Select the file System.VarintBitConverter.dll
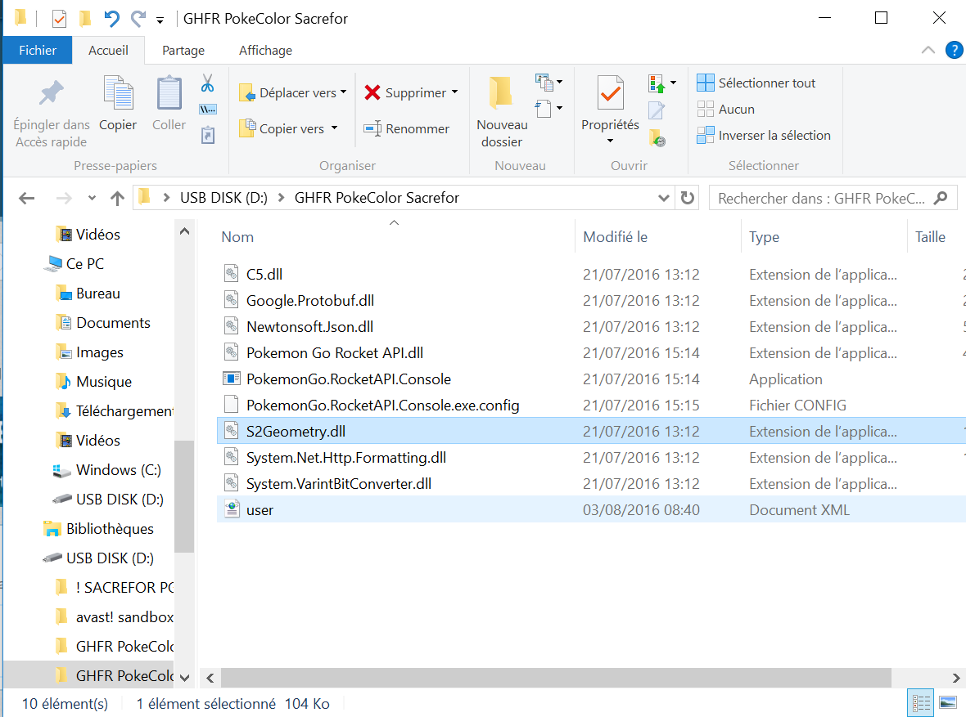This screenshot has height=717, width=966. [x=338, y=484]
